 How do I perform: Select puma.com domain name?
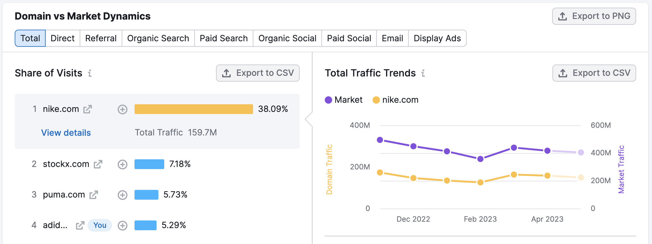click(x=64, y=195)
